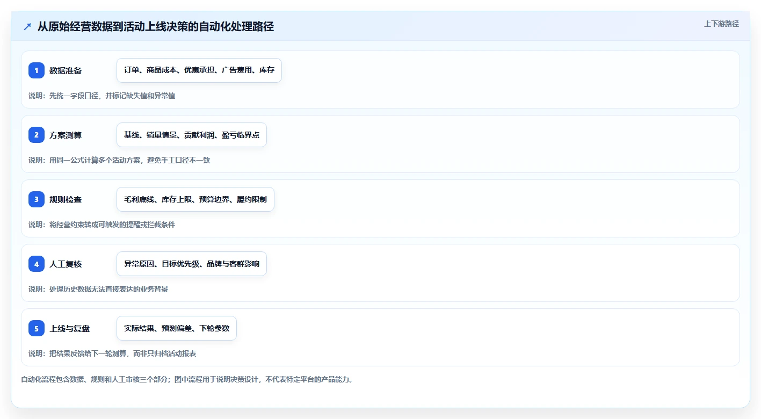Open the 异常原因、目标优先级 chip

pyautogui.click(x=192, y=264)
